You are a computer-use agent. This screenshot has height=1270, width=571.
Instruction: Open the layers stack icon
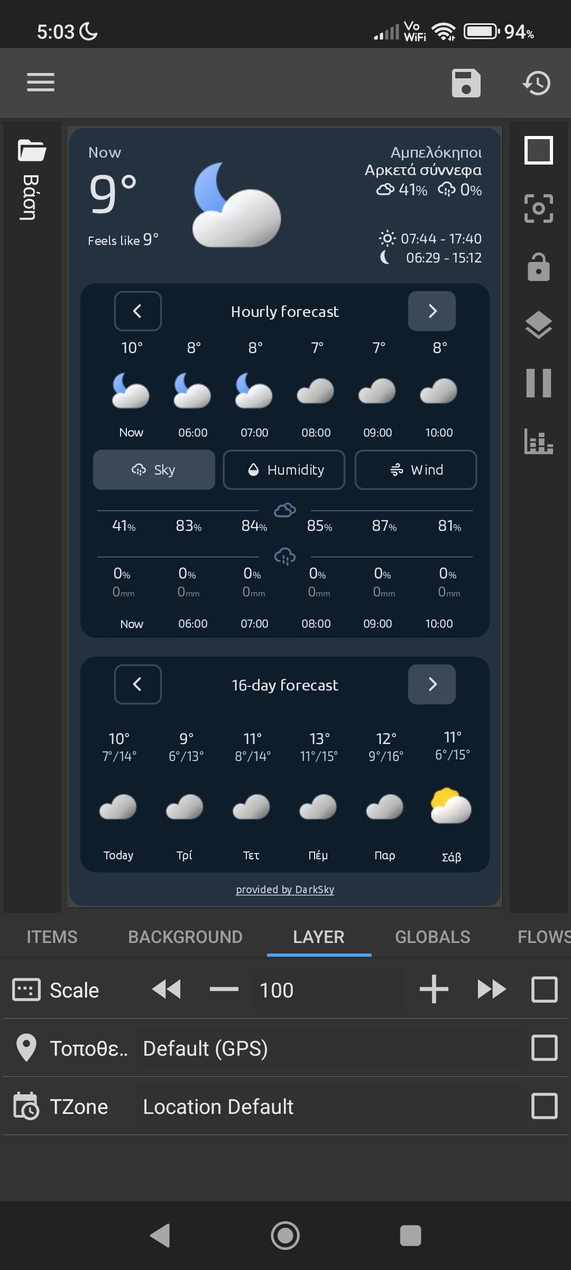point(538,325)
